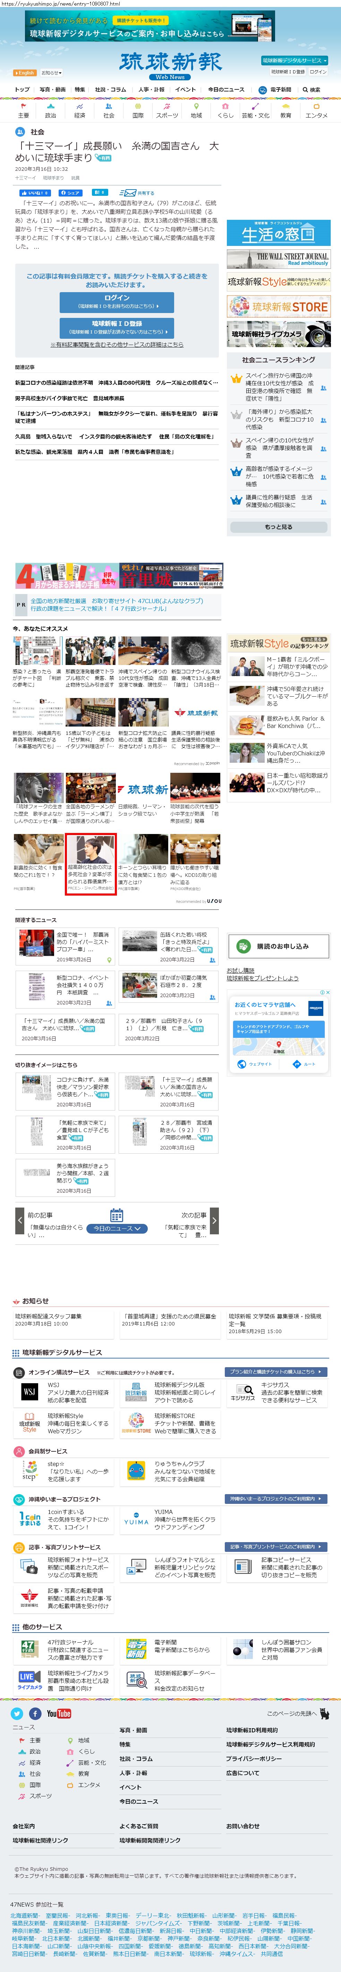This screenshot has width=341, height=1972.
Task: Go to next article with right arrow
Action: [214, 1219]
